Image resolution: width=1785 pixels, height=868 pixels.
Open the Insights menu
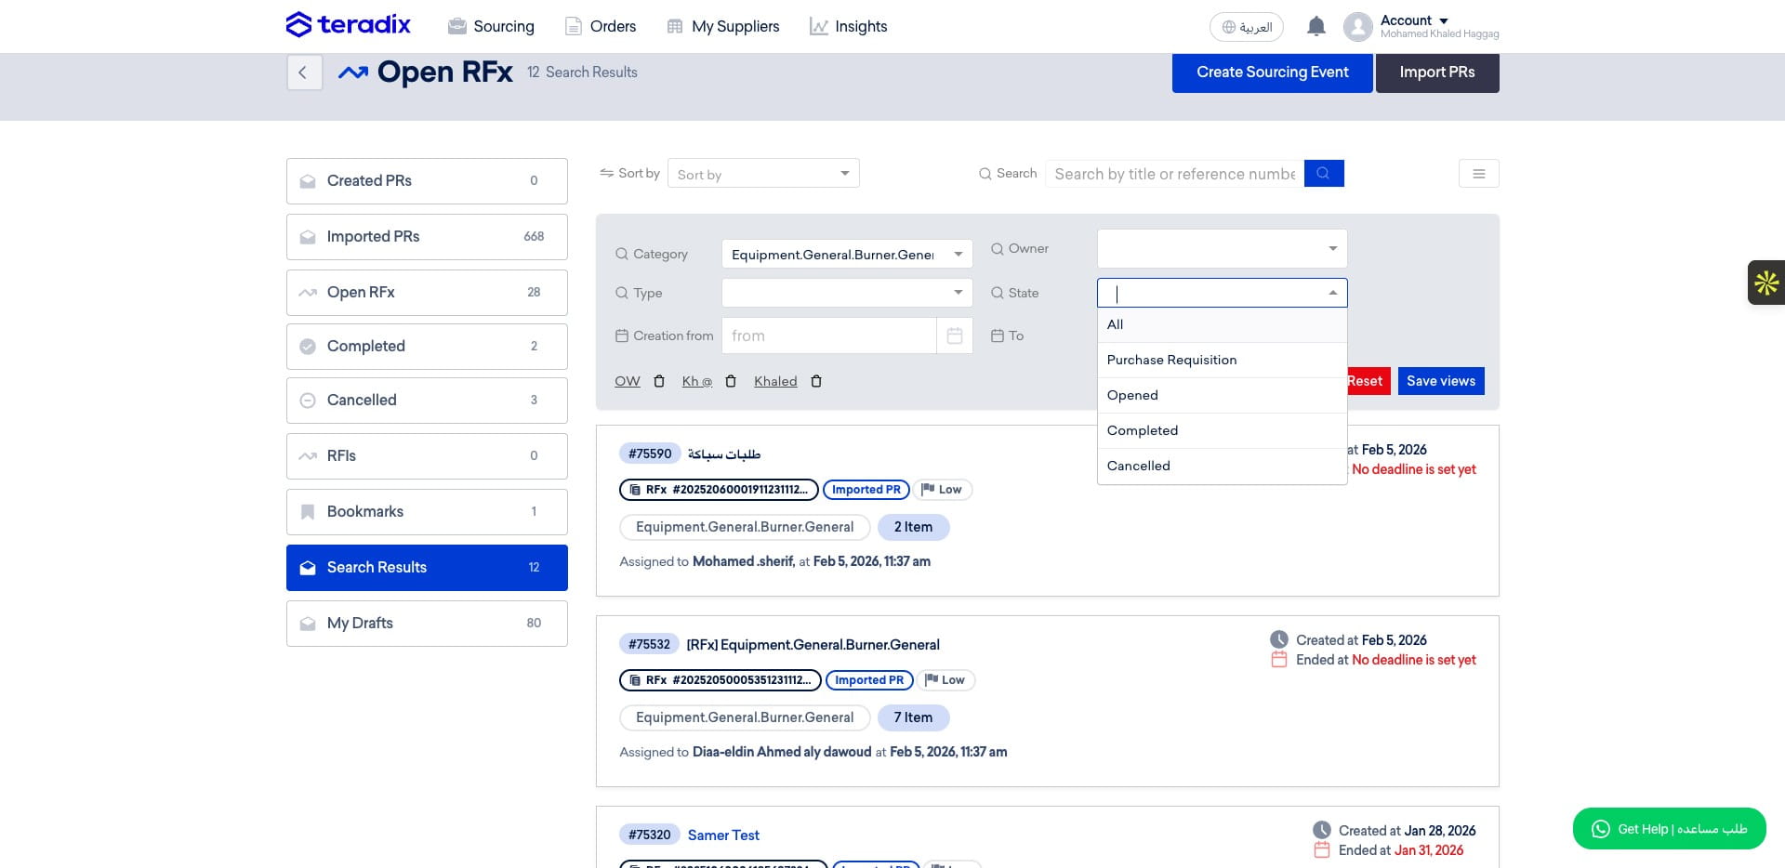tap(848, 26)
